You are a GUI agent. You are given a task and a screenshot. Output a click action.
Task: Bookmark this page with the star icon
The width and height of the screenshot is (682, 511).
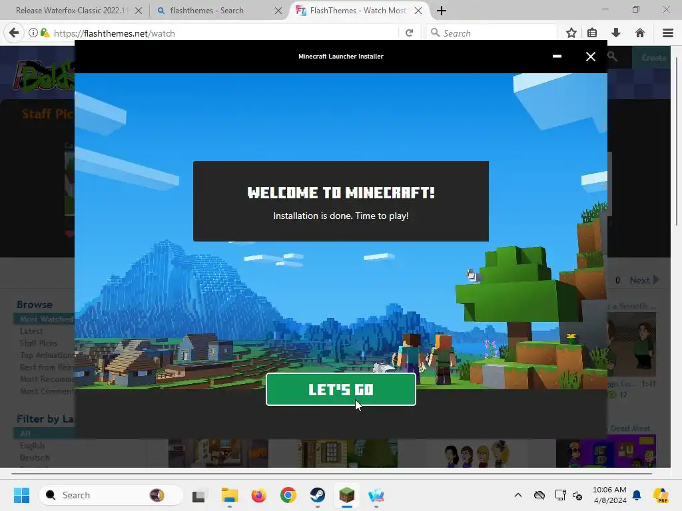[x=571, y=33]
